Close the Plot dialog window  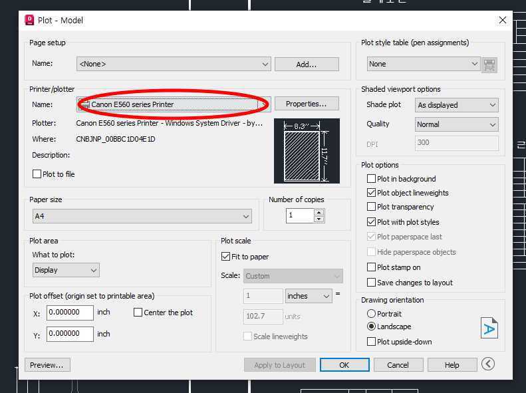(503, 20)
